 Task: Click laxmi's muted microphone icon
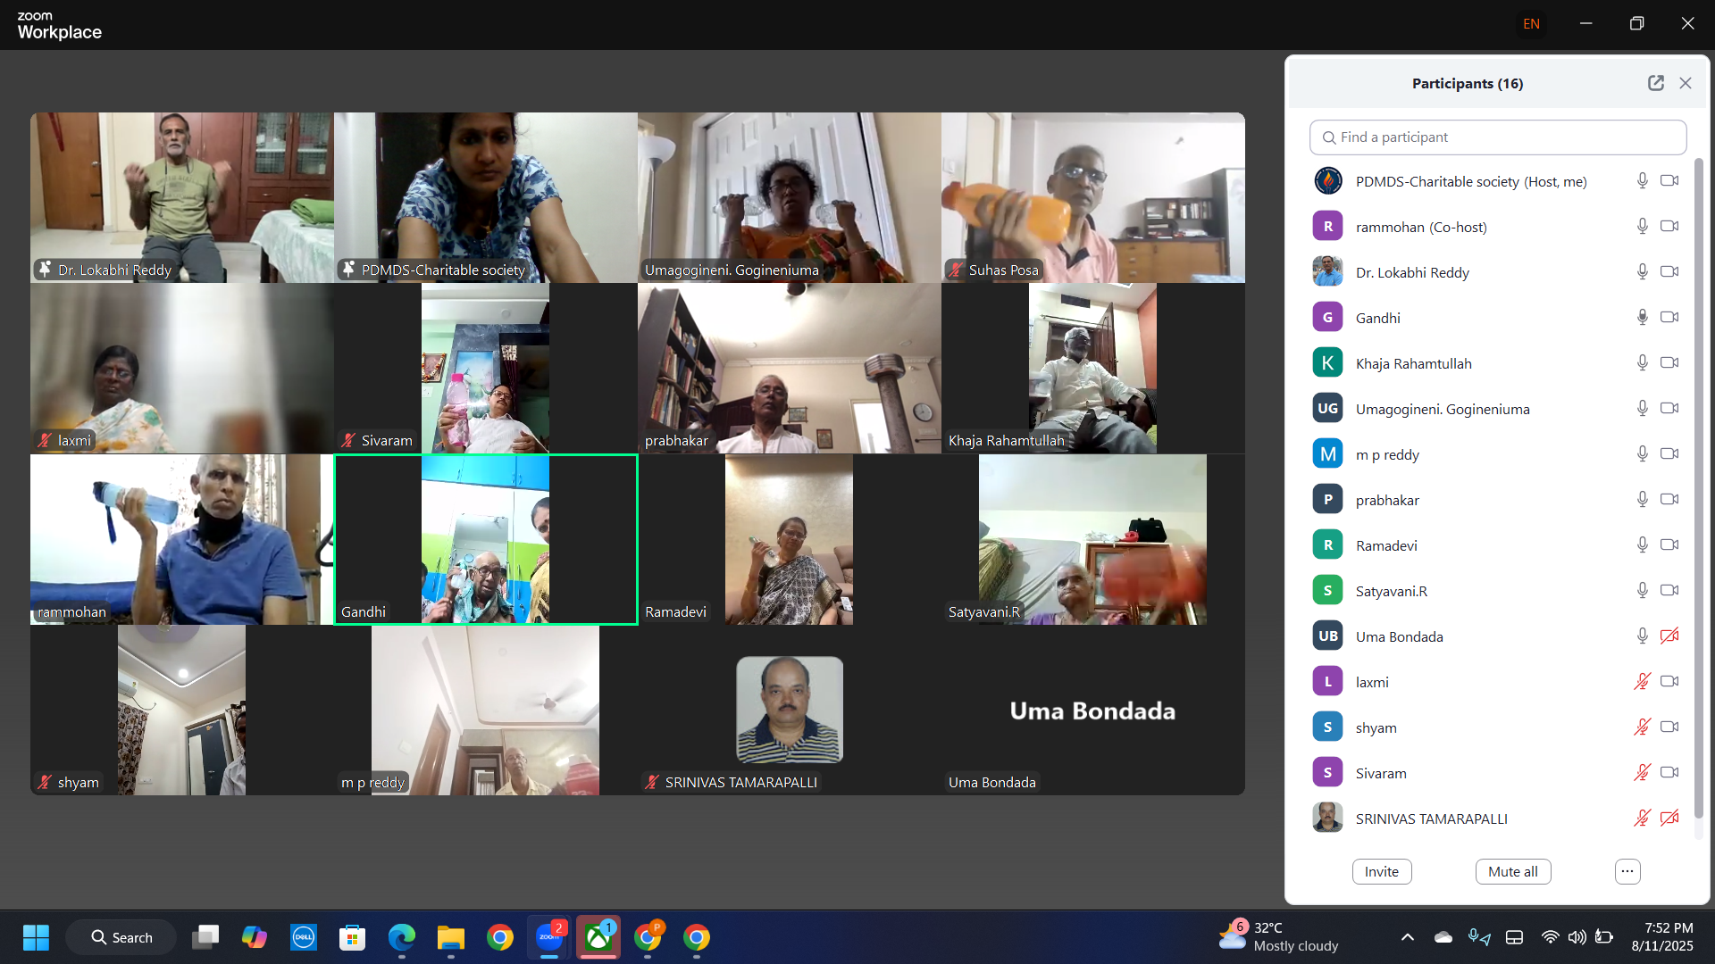pyautogui.click(x=1642, y=682)
